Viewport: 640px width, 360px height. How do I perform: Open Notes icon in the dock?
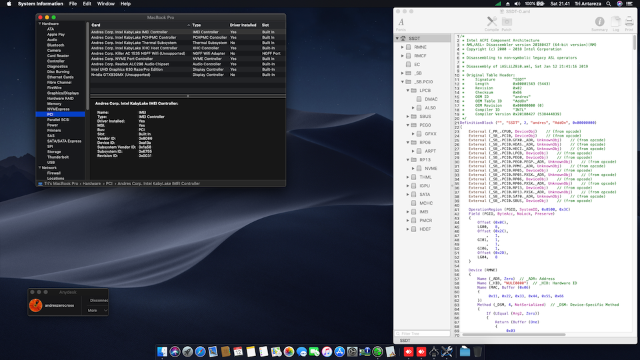click(x=251, y=351)
